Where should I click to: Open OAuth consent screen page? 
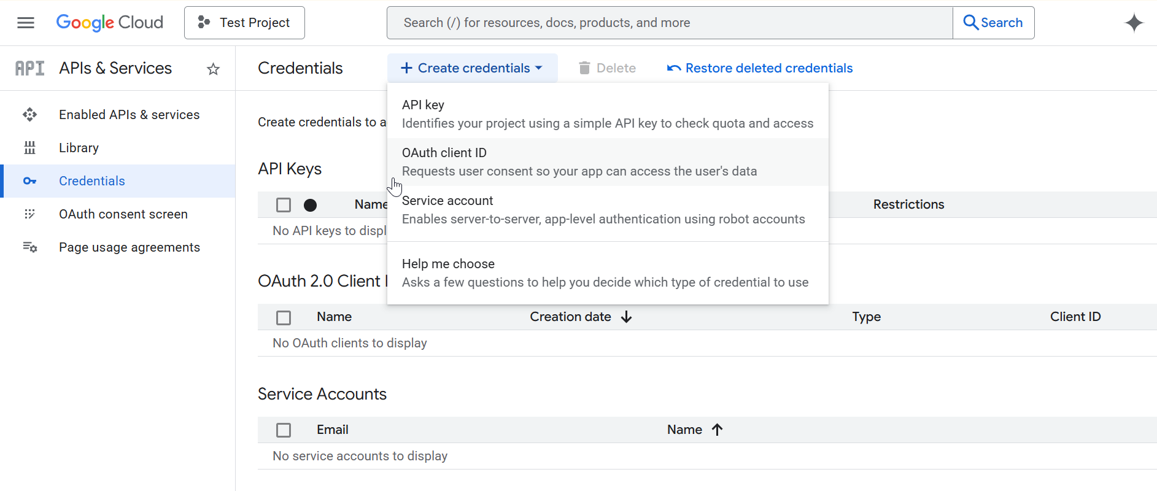pos(118,214)
